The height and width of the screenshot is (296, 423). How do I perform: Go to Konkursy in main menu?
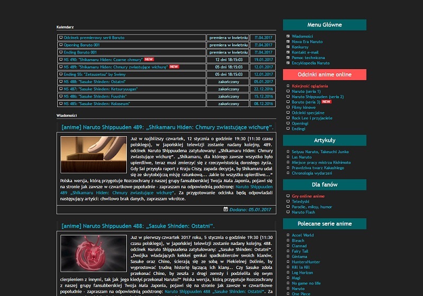300,47
